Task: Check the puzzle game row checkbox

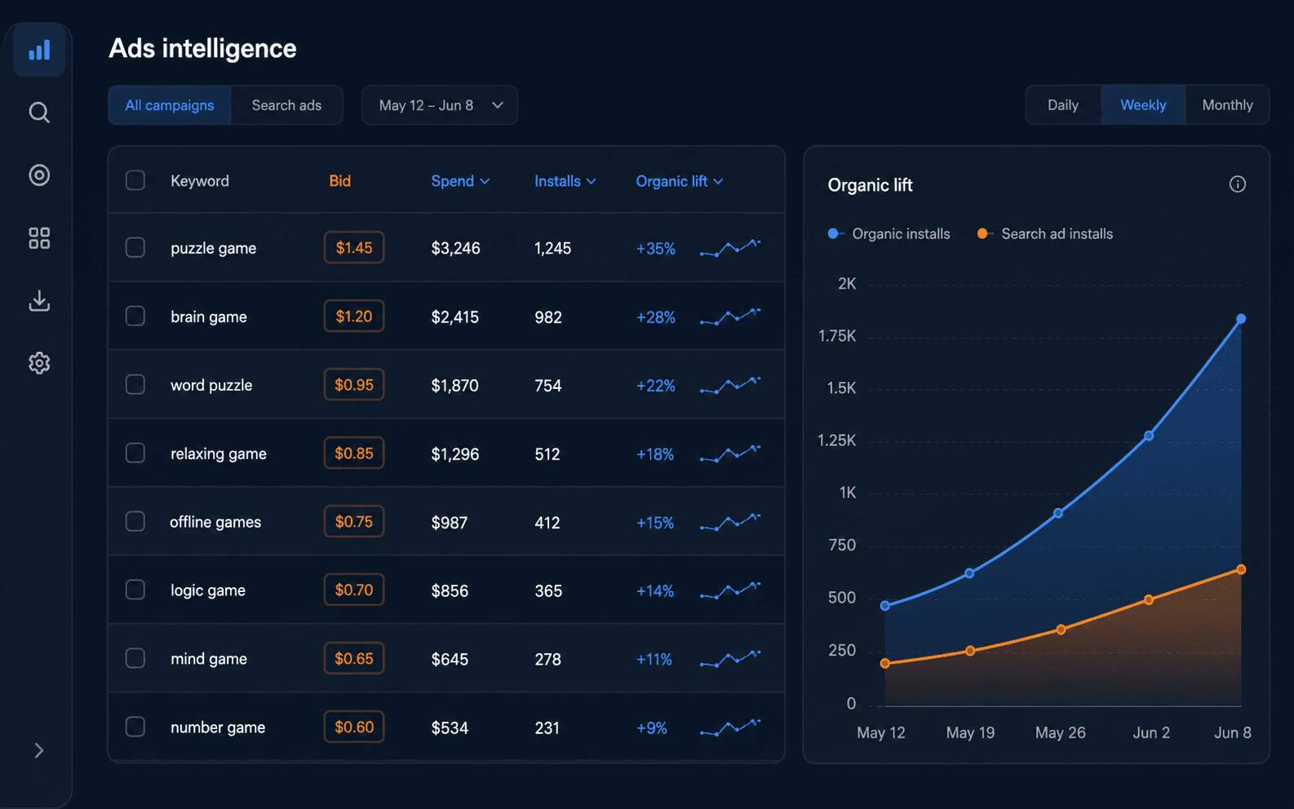Action: tap(135, 247)
